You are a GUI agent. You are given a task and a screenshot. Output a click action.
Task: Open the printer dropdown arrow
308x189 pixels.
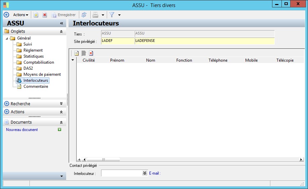click(x=103, y=15)
